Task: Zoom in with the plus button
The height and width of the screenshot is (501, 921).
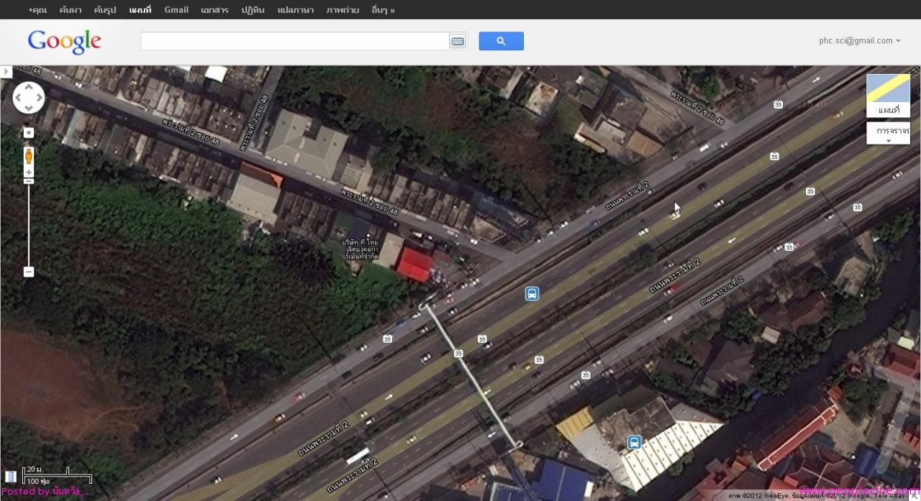Action: [x=29, y=173]
